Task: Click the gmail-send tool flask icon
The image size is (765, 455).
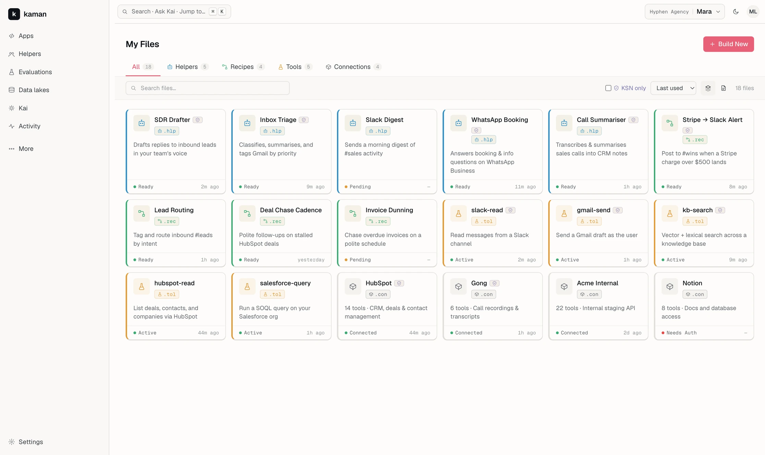Action: tap(564, 214)
